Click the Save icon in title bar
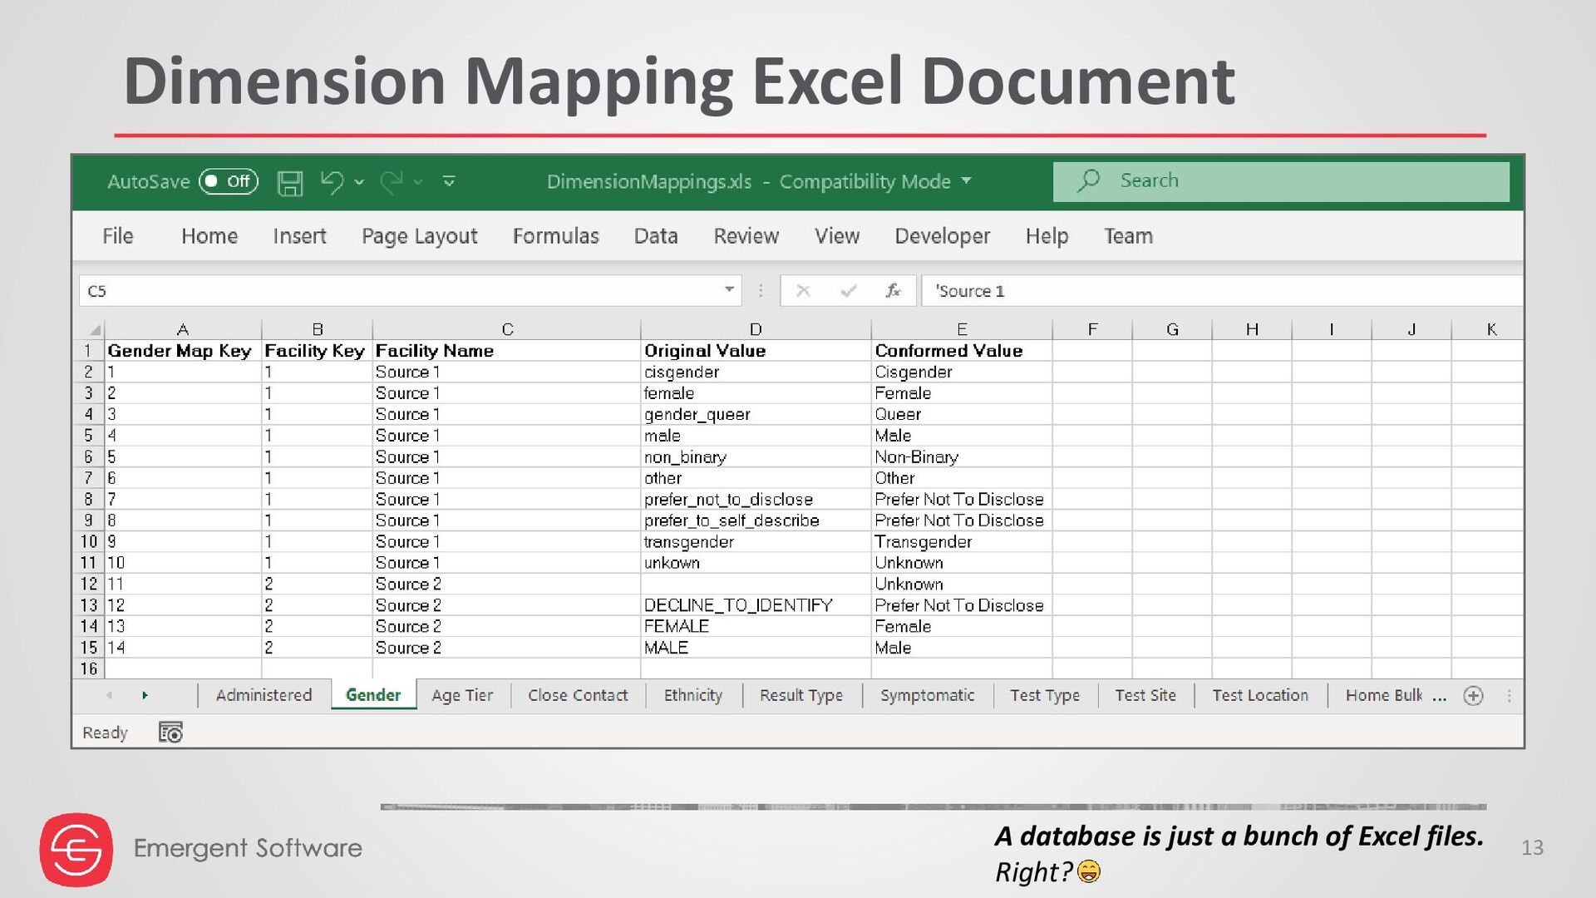1596x898 pixels. pos(289,182)
